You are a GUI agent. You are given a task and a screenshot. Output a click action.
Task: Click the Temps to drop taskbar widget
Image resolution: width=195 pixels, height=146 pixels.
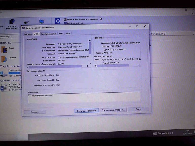163,133
